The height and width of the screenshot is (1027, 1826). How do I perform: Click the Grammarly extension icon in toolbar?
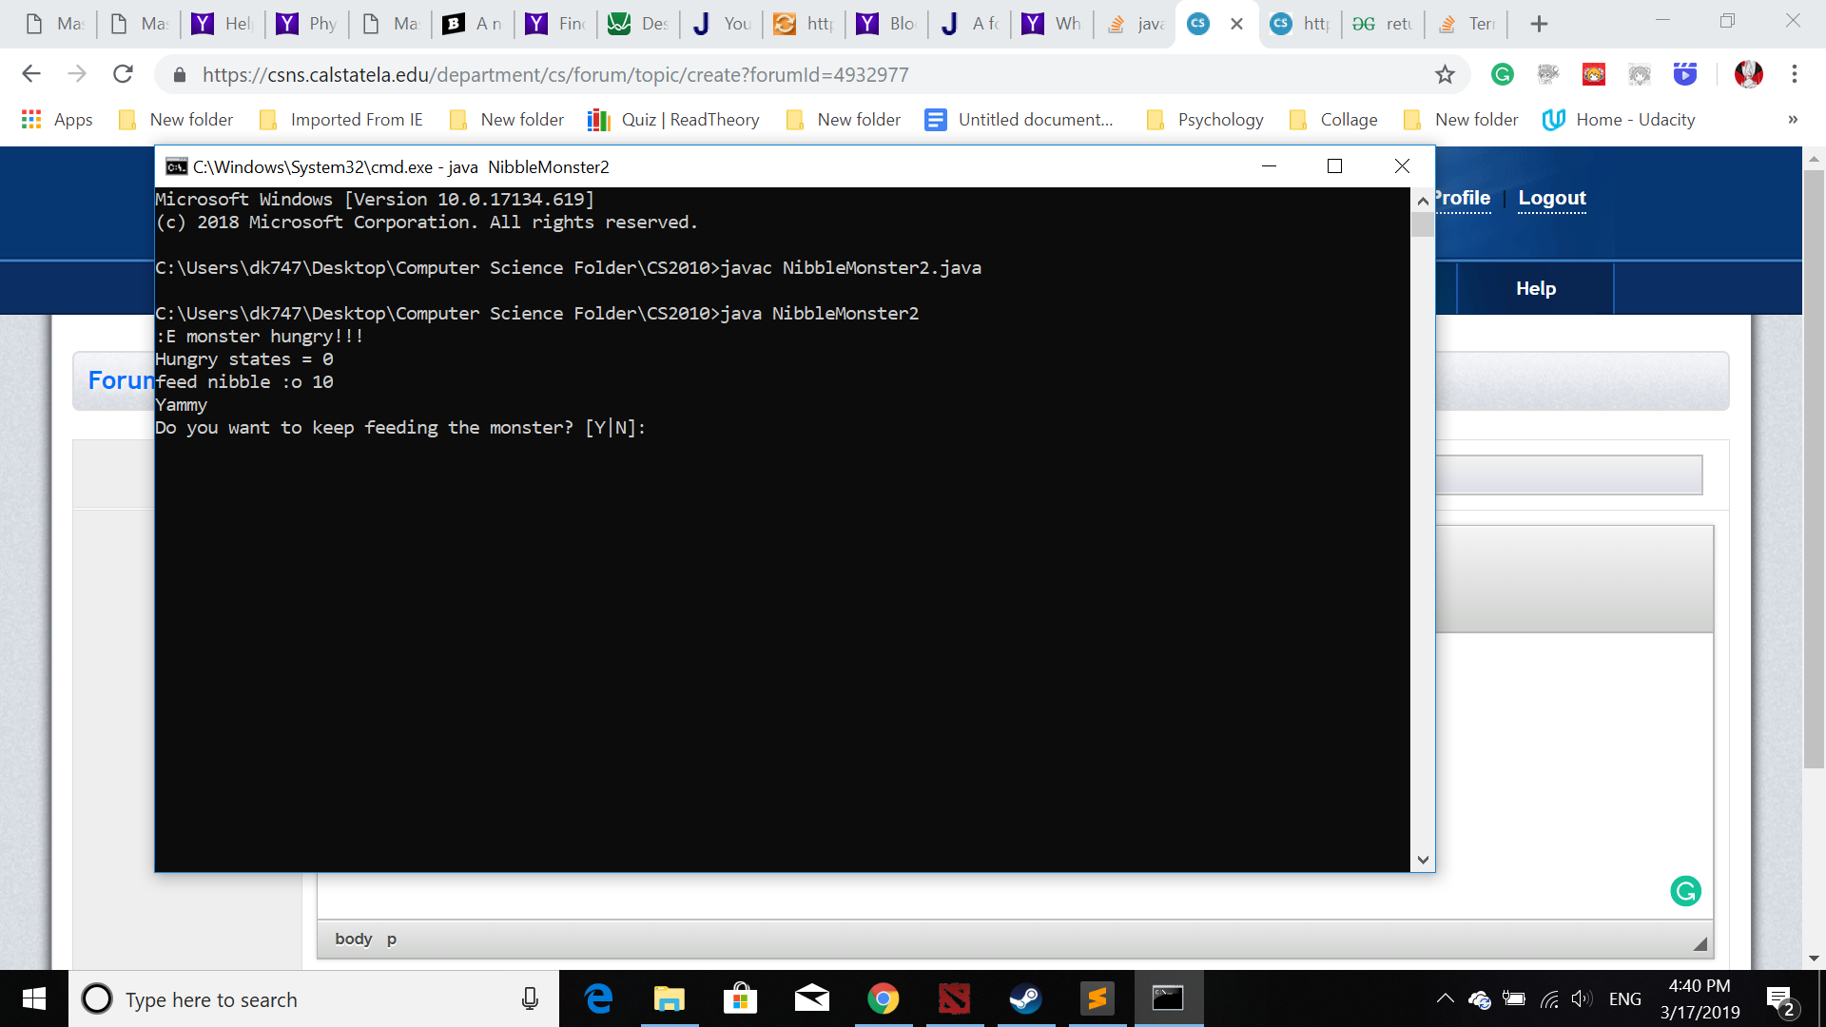[1503, 74]
